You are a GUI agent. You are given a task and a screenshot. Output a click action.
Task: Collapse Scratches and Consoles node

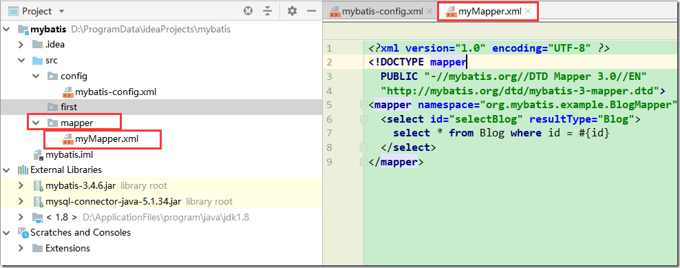[6, 232]
